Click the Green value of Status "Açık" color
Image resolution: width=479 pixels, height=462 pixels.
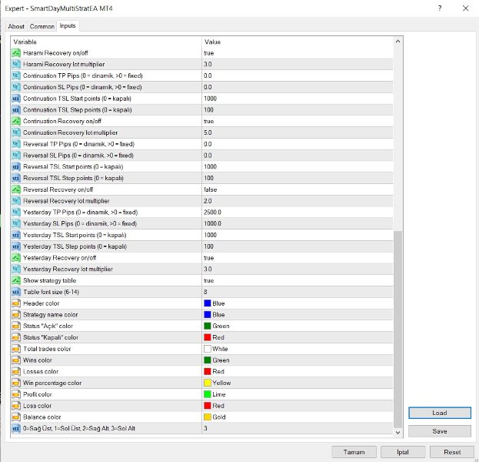click(x=221, y=326)
